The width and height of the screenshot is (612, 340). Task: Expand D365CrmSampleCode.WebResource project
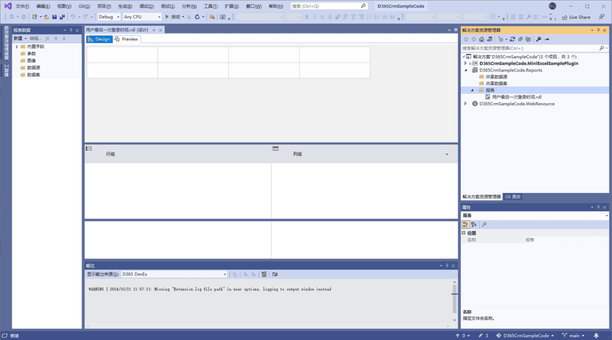pyautogui.click(x=466, y=104)
